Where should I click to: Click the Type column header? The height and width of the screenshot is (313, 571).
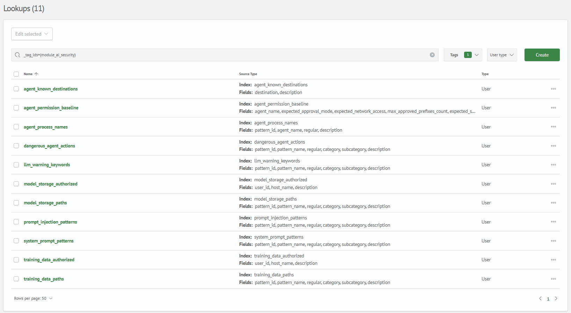coord(485,74)
